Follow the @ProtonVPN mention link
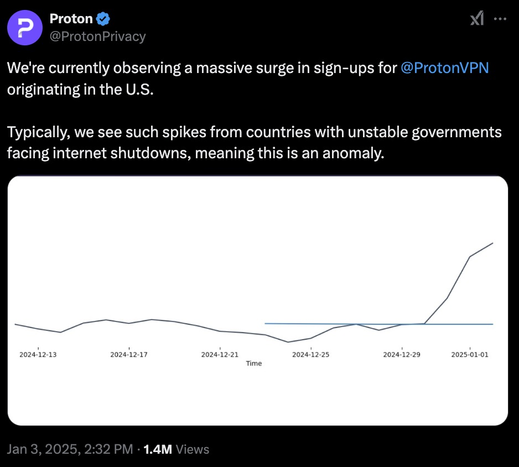 444,68
